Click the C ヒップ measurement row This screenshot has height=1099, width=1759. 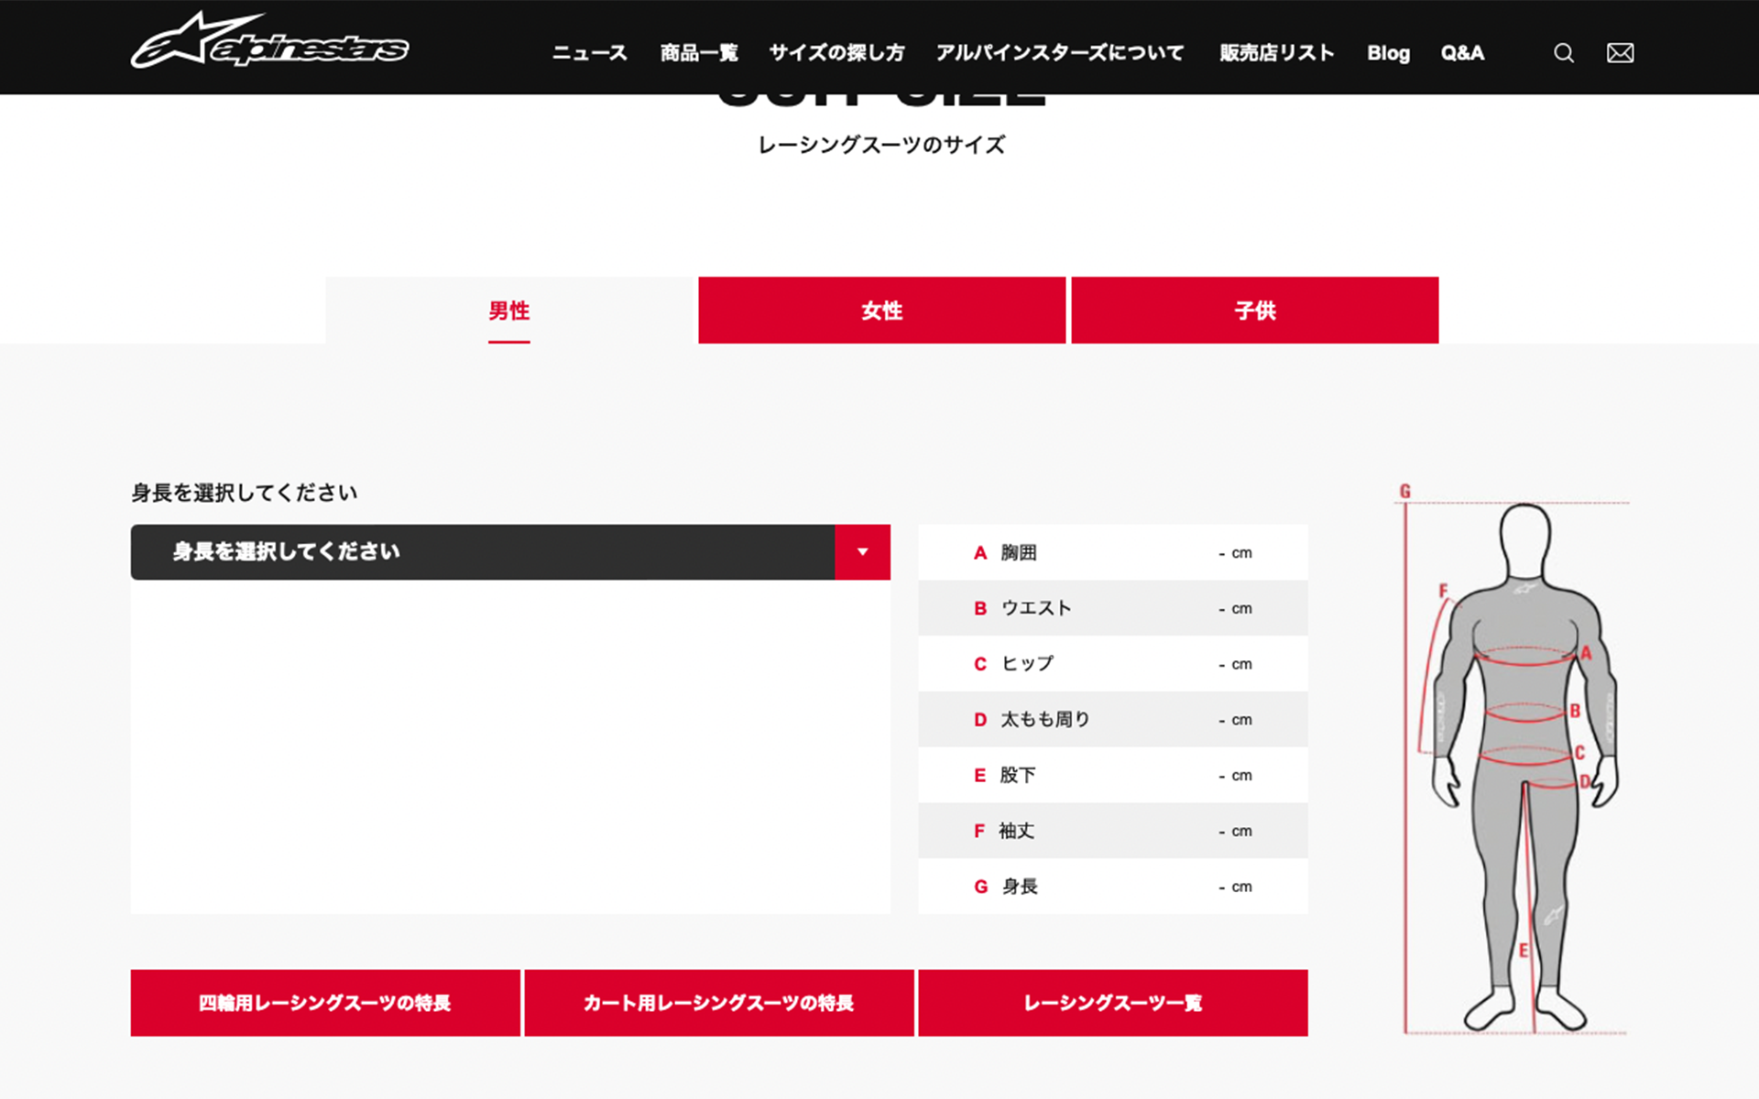(x=1111, y=663)
